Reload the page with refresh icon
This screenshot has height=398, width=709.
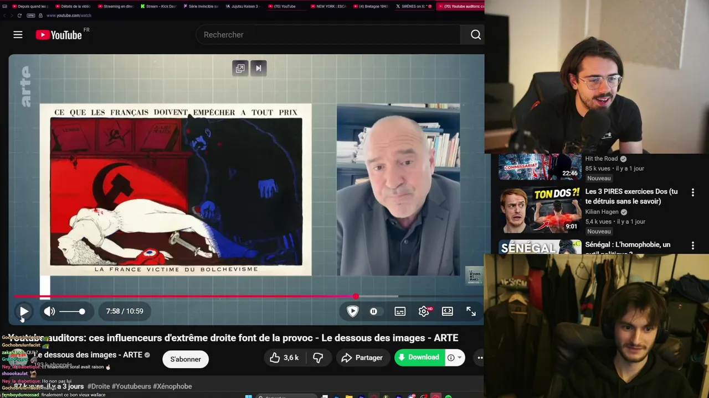pos(19,15)
